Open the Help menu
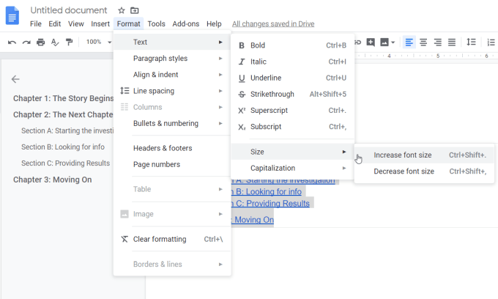The image size is (498, 299). 214,24
